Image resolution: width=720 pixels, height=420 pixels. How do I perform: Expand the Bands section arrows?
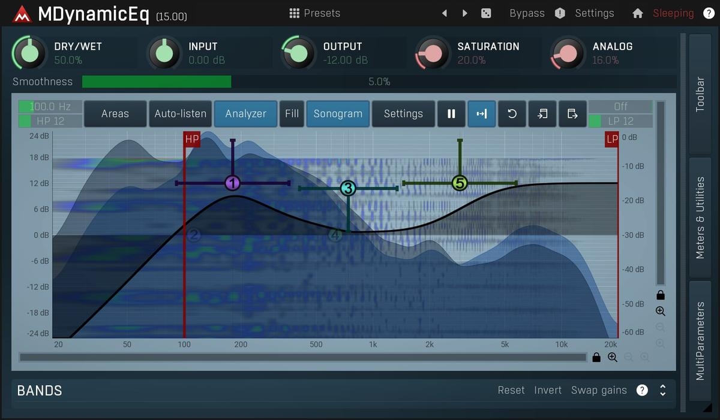click(663, 391)
